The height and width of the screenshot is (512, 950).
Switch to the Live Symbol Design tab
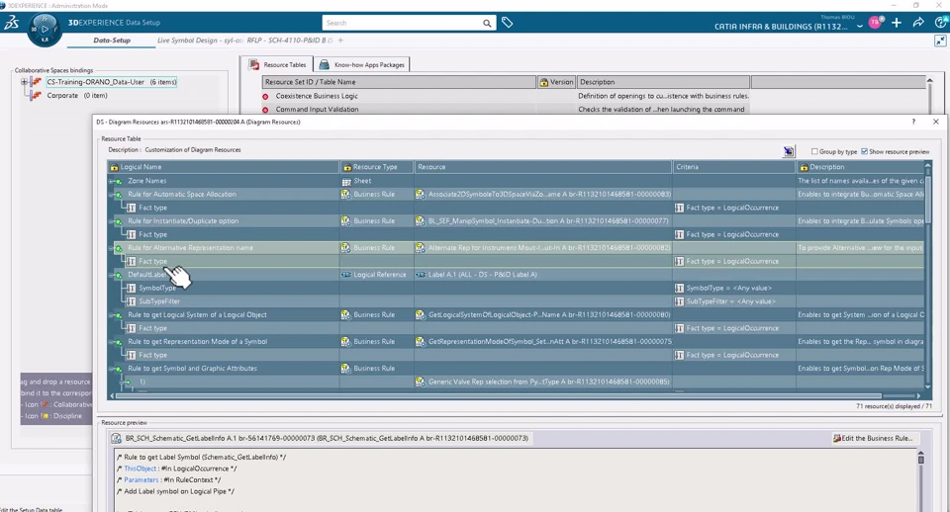click(200, 41)
